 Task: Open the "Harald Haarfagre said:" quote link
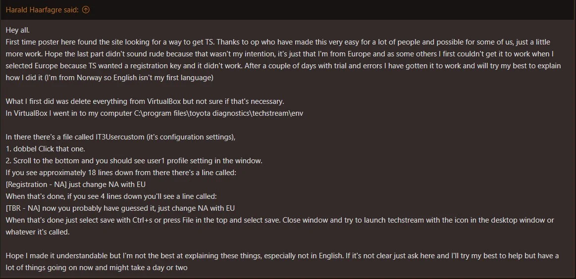click(42, 10)
